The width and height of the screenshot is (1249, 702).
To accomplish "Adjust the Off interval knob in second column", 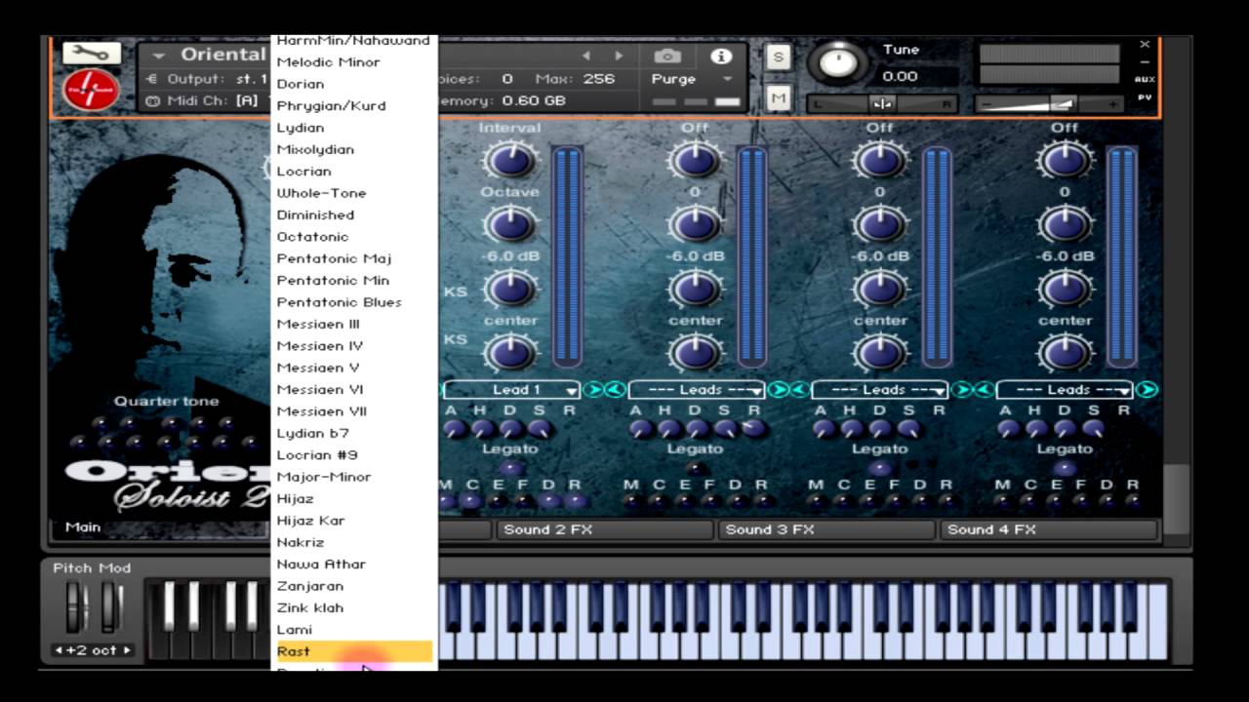I will (695, 160).
